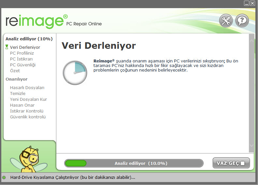
Task: Select PC Güvenliği step
Action: (x=23, y=65)
